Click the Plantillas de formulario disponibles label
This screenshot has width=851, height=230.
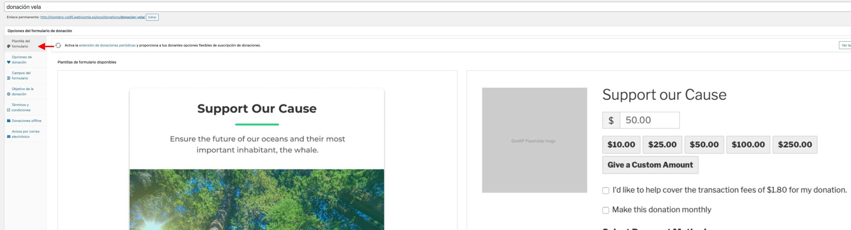(87, 62)
